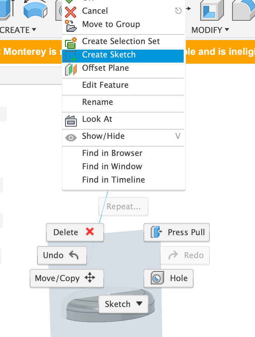Image resolution: width=255 pixels, height=337 pixels.
Task: Click the Move/Copy button
Action: pyautogui.click(x=67, y=278)
